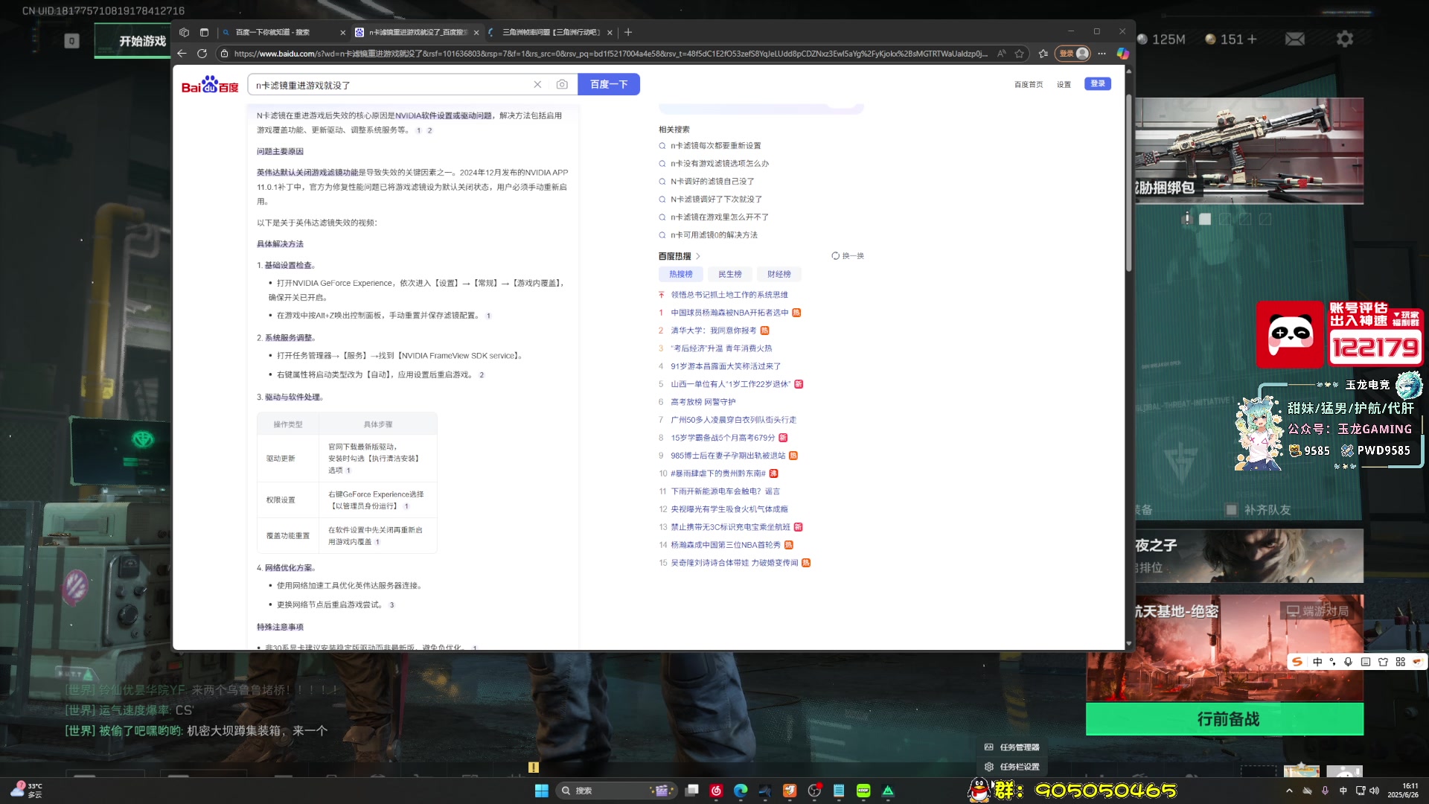View site information via the lock icon
1429x804 pixels.
point(224,54)
